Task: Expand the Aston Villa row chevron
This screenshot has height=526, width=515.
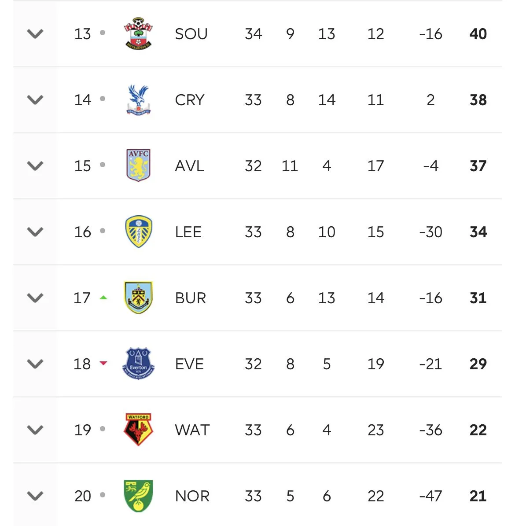Action: tap(35, 166)
